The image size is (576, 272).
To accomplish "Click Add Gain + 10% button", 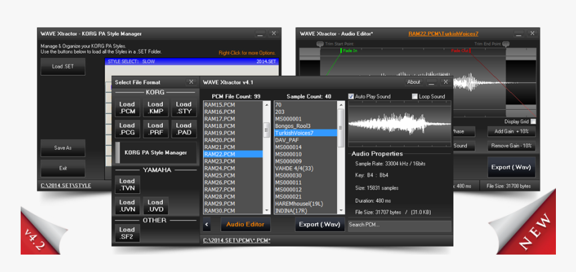I will point(511,131).
